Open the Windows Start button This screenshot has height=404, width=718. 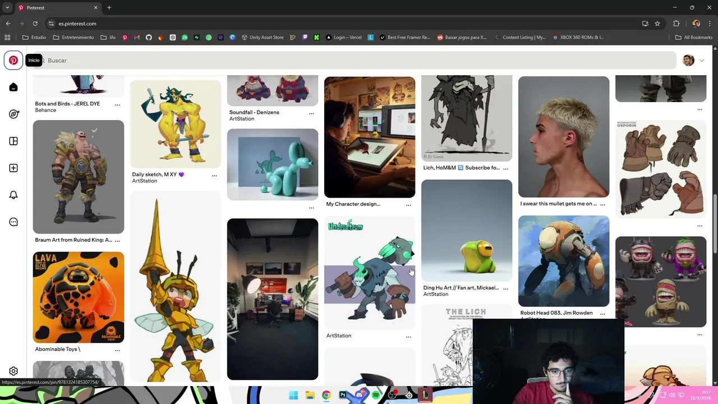(293, 395)
